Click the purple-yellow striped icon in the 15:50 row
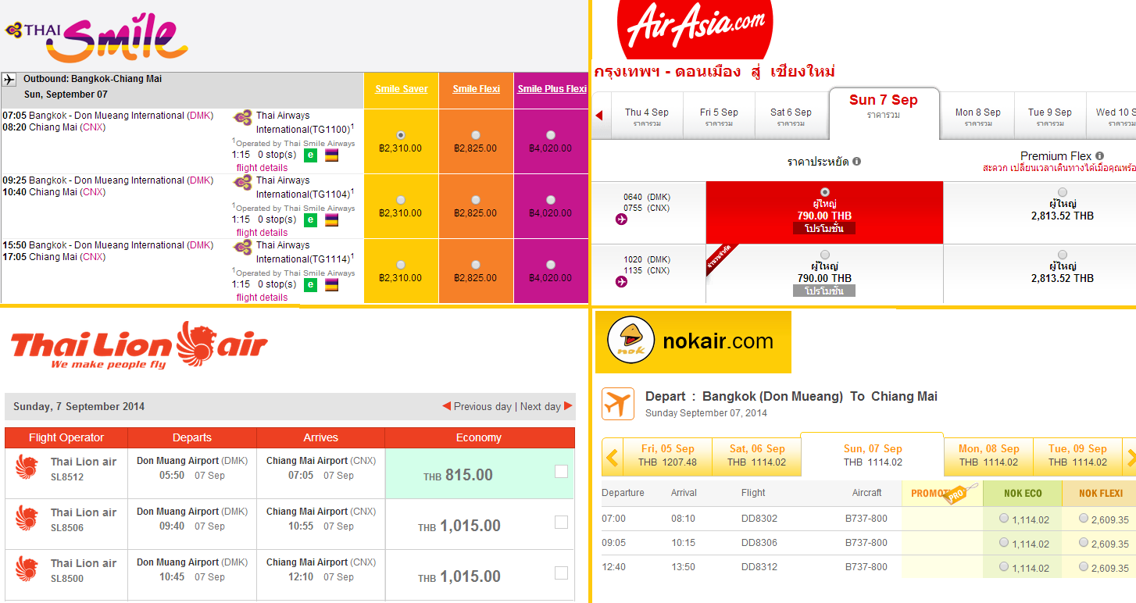1136x603 pixels. (x=331, y=284)
